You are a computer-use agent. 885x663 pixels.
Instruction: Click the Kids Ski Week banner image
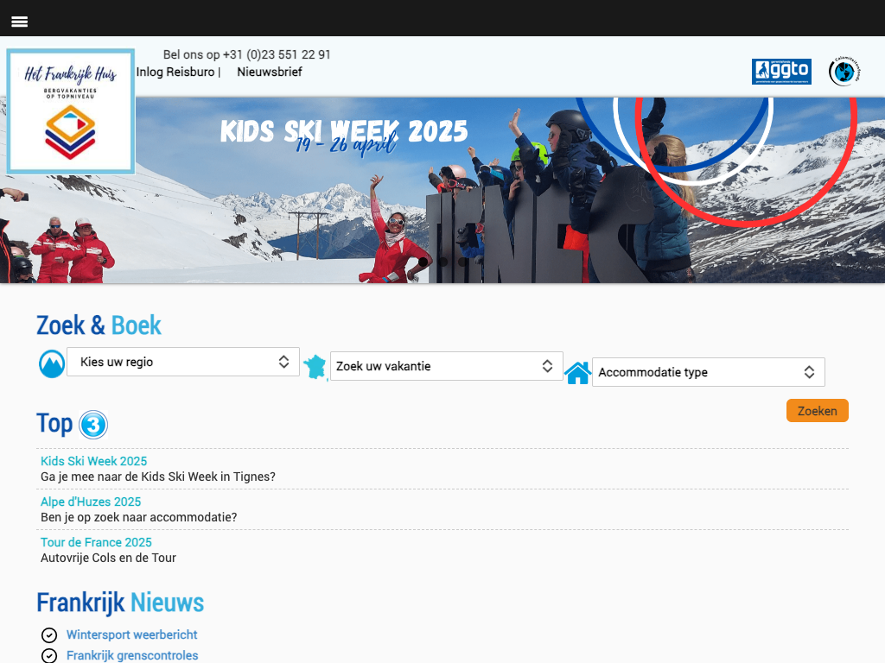click(x=442, y=190)
